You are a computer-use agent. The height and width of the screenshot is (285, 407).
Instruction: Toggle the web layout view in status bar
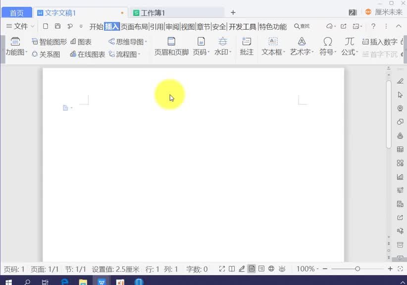pos(271,269)
